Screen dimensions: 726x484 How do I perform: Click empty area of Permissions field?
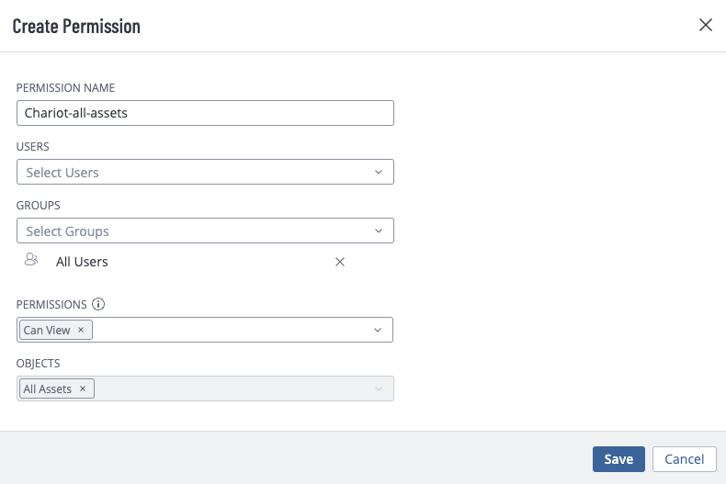(232, 330)
